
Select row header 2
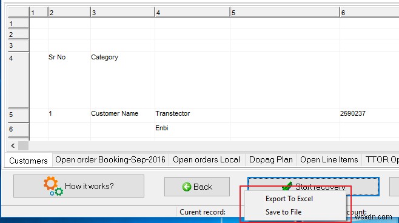[19, 35]
